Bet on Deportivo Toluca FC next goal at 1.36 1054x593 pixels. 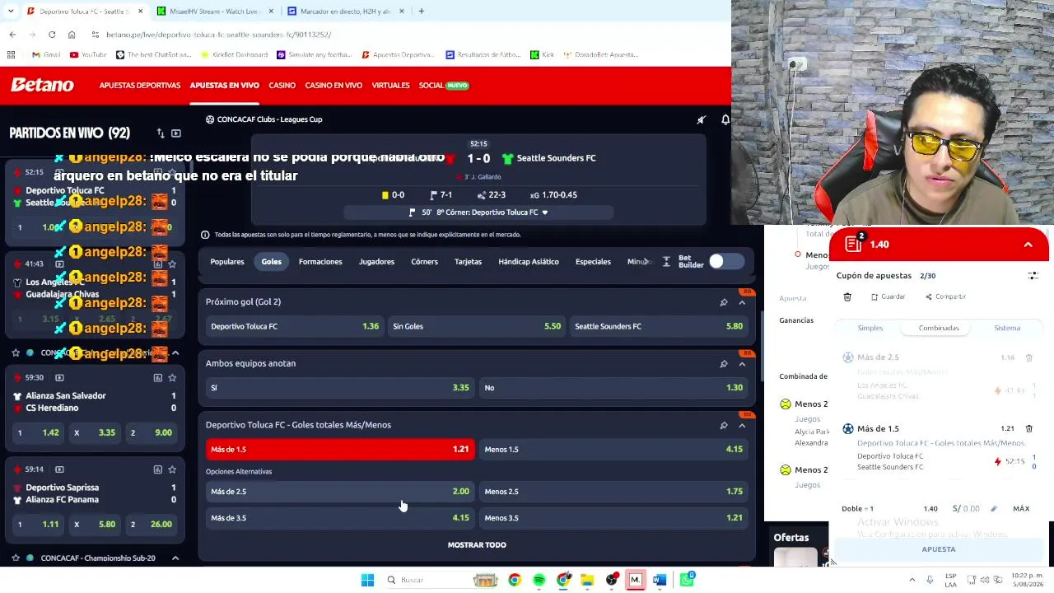(x=294, y=326)
